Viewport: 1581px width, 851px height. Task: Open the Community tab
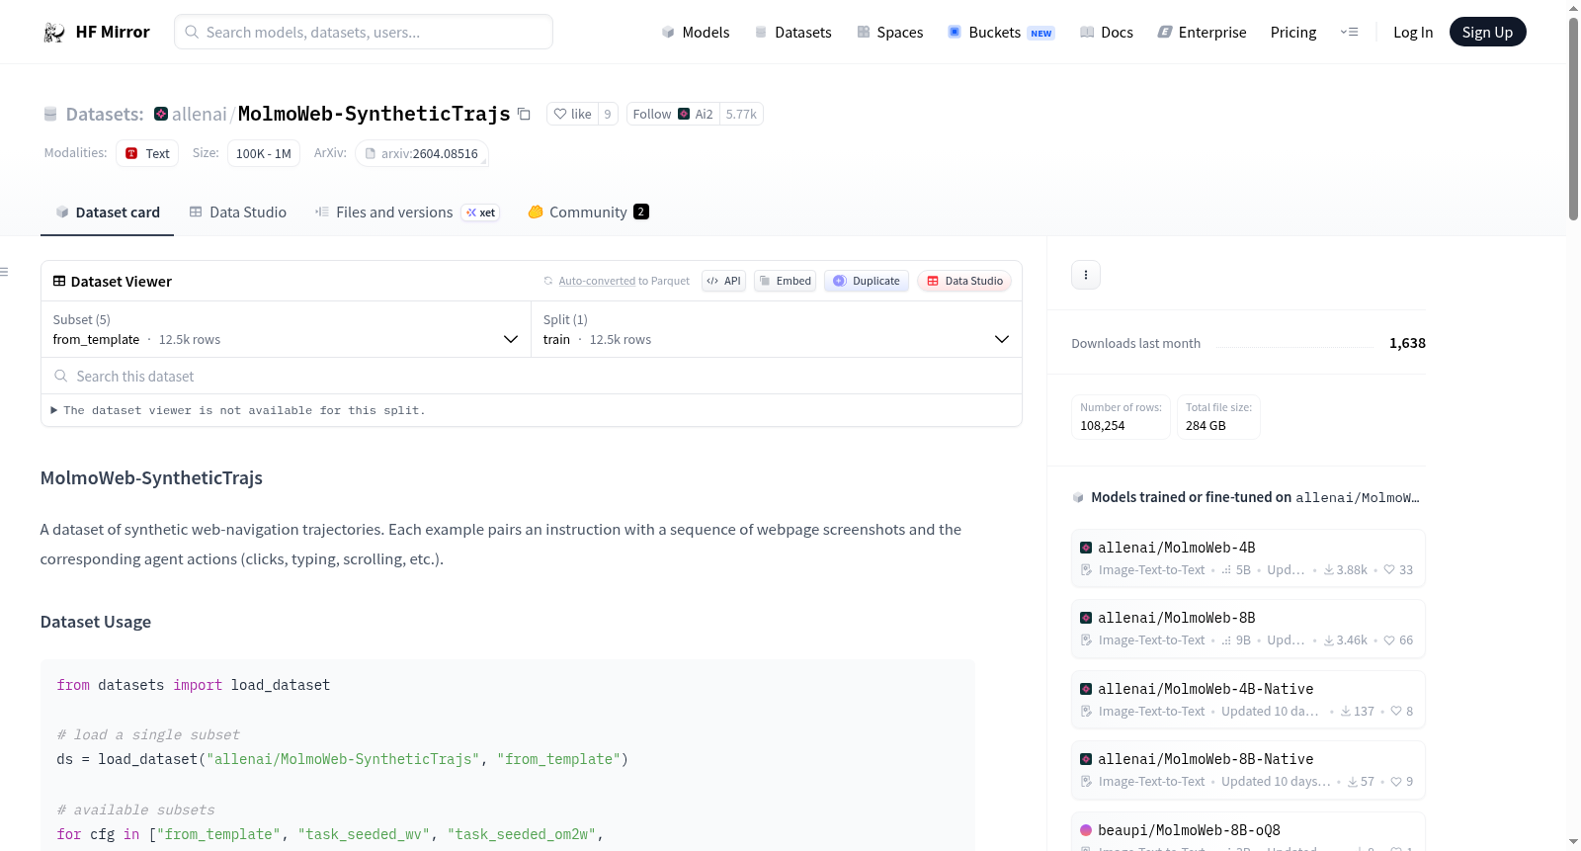[x=588, y=213]
